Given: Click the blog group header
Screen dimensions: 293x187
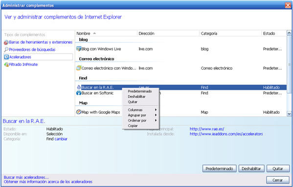Looking at the screenshot, I should click(x=83, y=40).
